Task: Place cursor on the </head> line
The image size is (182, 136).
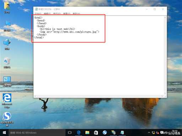Action: pyautogui.click(x=42, y=23)
